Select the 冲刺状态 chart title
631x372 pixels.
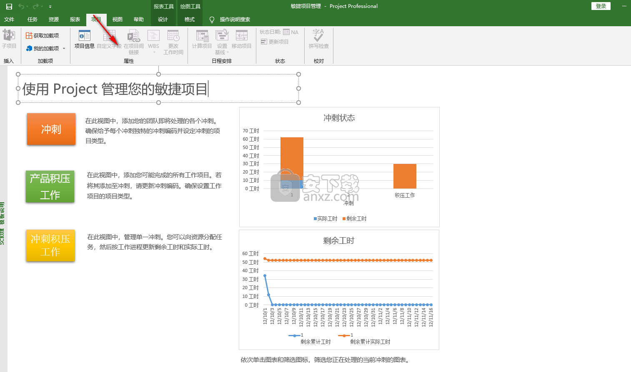click(339, 118)
